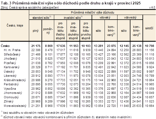Click the 'invalidní sólo' column group header
This screenshot has width=156, height=119.
[x=73, y=17]
